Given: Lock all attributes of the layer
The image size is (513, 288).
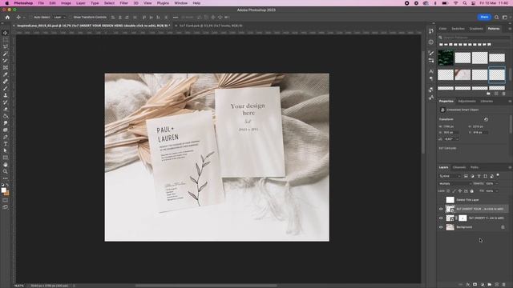Looking at the screenshot, I should 472,191.
